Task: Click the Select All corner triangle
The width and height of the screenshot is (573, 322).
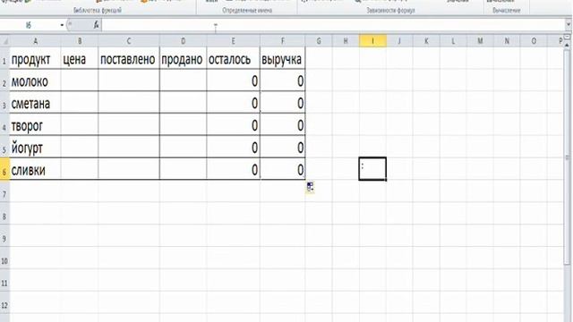Action: click(4, 41)
